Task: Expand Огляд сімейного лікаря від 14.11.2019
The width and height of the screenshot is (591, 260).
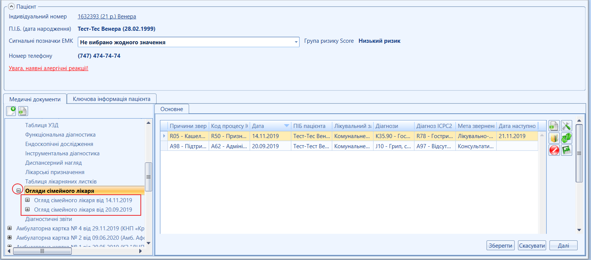Action: [27, 200]
